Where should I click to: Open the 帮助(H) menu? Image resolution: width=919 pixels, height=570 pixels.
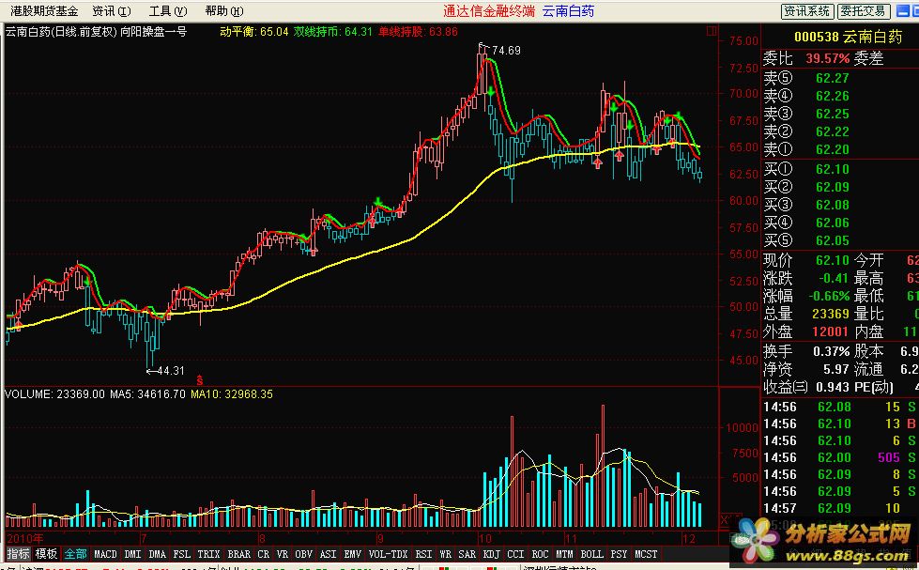pyautogui.click(x=224, y=11)
